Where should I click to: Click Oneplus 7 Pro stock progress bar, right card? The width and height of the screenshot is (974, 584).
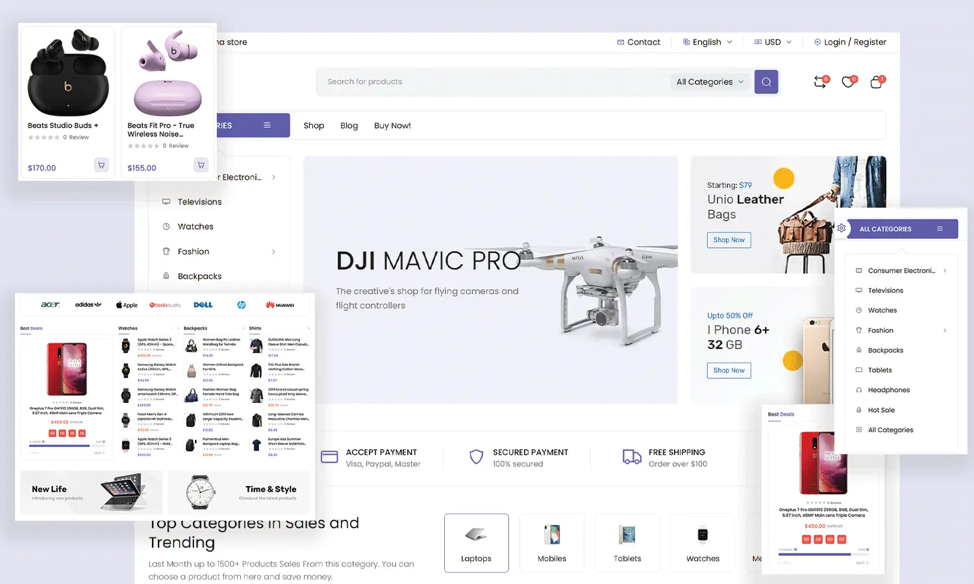click(x=823, y=554)
